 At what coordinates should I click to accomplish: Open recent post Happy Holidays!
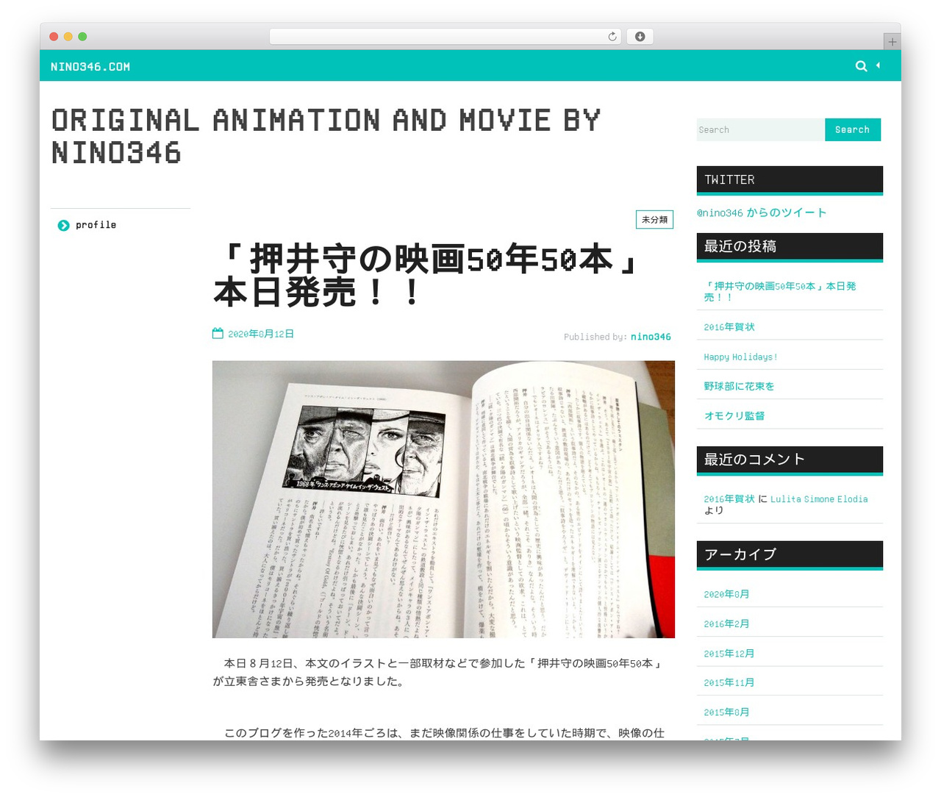coord(740,357)
